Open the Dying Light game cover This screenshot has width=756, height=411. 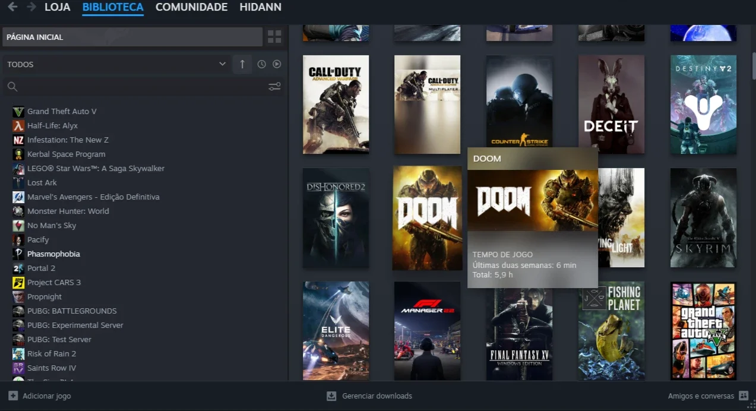click(621, 217)
